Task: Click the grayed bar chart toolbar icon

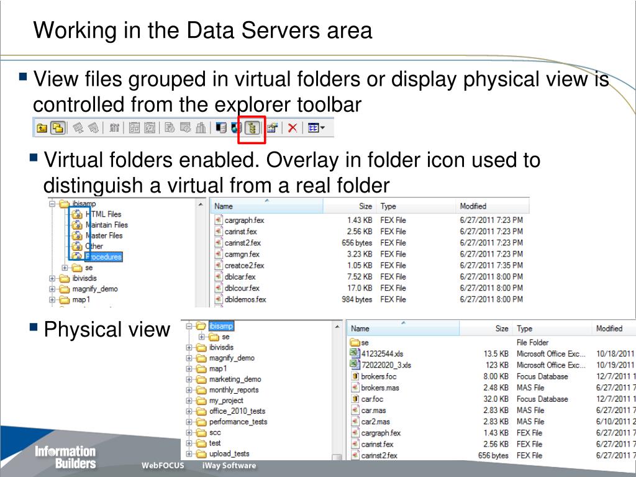Action: 201,128
